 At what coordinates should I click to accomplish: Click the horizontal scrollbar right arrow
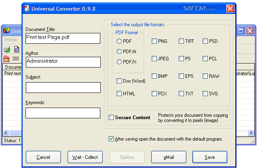pyautogui.click(x=251, y=133)
